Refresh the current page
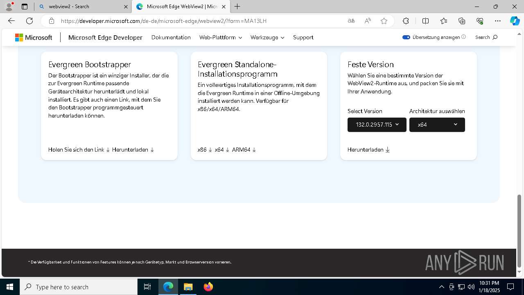524x295 pixels. tap(29, 21)
